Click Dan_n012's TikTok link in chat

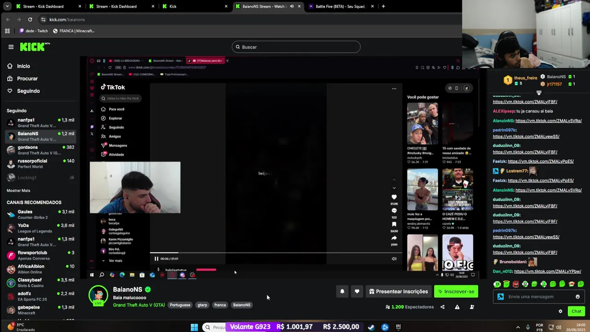point(548,272)
